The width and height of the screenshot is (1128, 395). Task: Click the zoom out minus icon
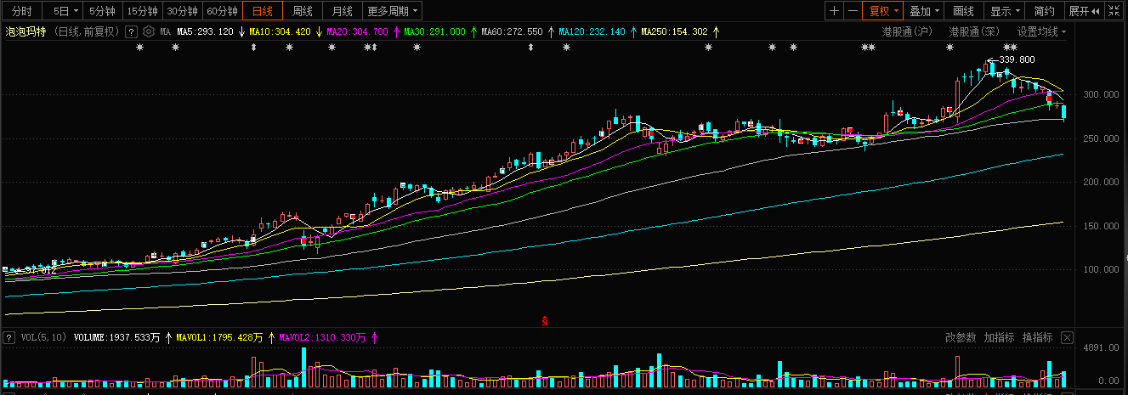point(852,11)
